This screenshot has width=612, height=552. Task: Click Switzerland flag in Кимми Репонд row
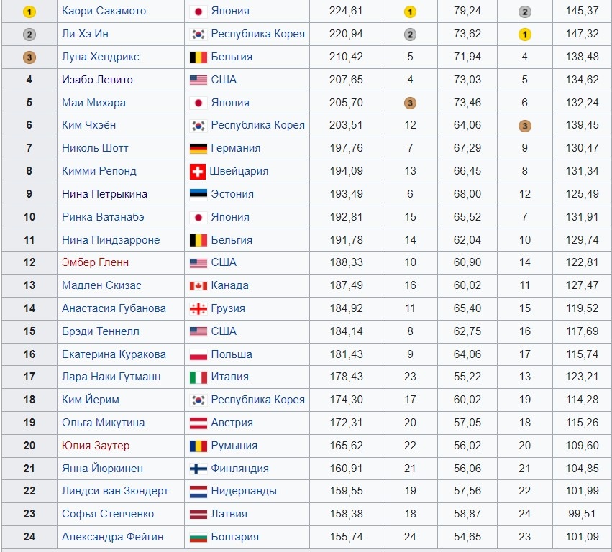(x=197, y=171)
